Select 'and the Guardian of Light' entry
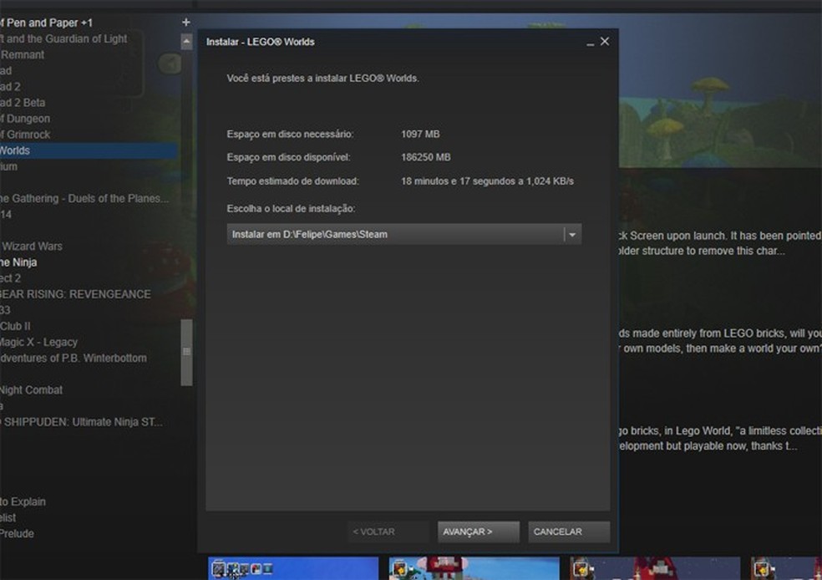This screenshot has height=580, width=822. (63, 38)
